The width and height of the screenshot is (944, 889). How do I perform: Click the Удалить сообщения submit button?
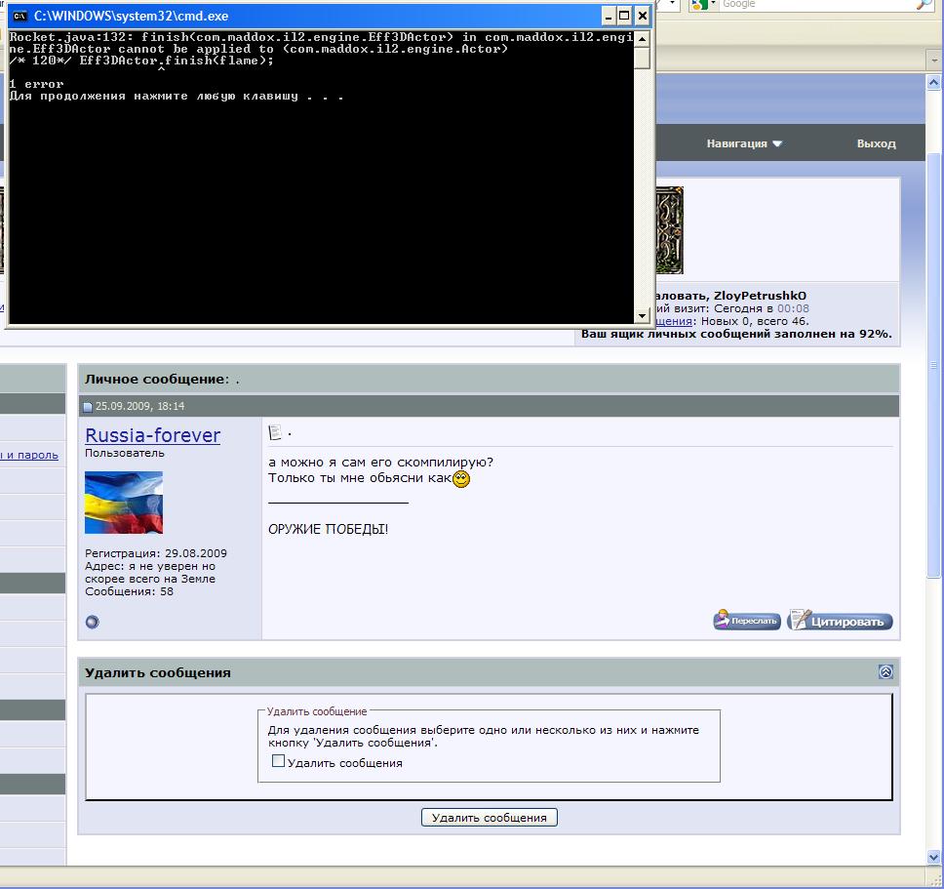(x=489, y=818)
